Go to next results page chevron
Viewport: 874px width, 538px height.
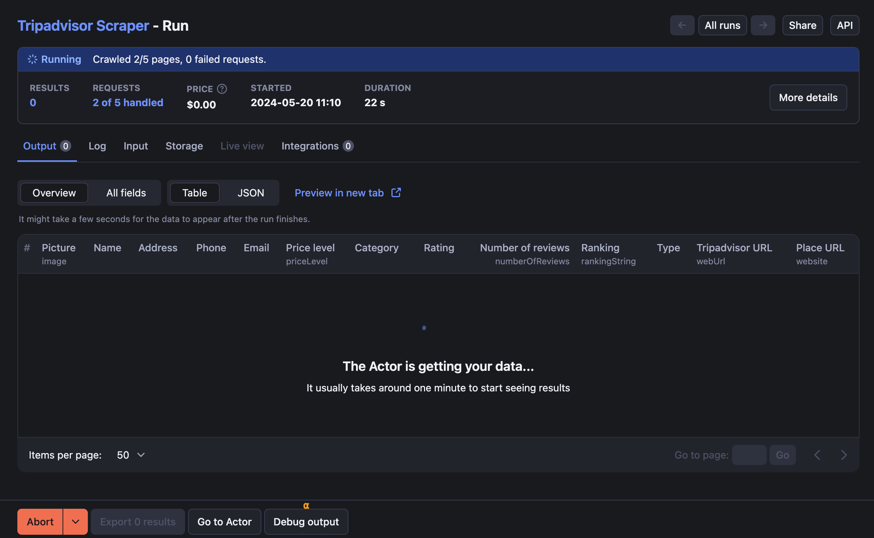coord(844,455)
